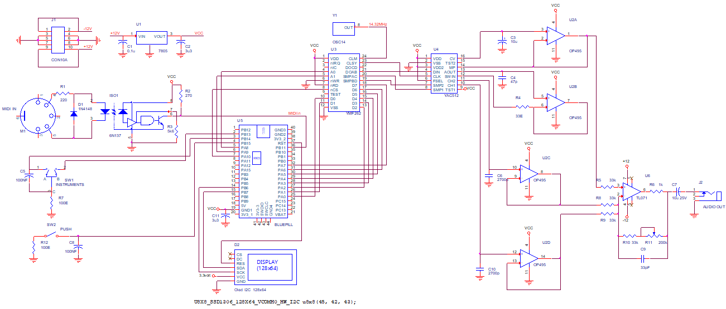Select the R11 200k potentiometer
Viewport: 726px width, 309px height.
point(647,235)
